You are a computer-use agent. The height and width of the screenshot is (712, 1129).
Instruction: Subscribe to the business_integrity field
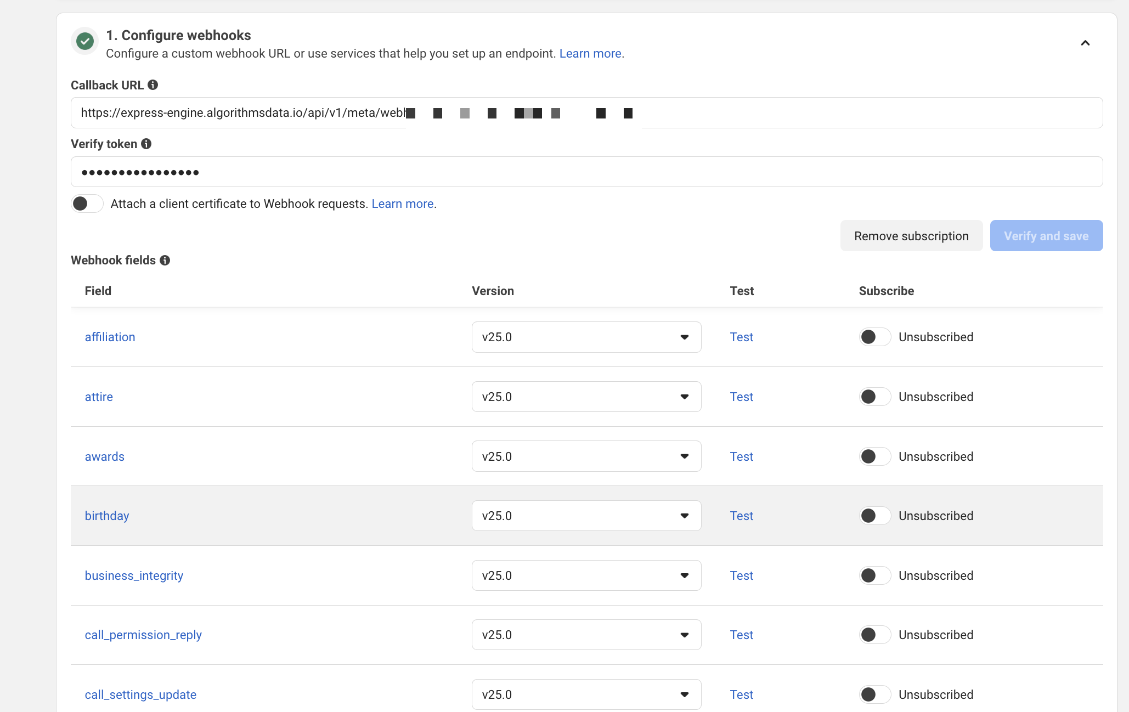click(875, 575)
